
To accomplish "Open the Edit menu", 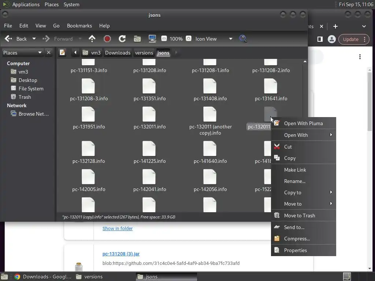I will [x=24, y=26].
